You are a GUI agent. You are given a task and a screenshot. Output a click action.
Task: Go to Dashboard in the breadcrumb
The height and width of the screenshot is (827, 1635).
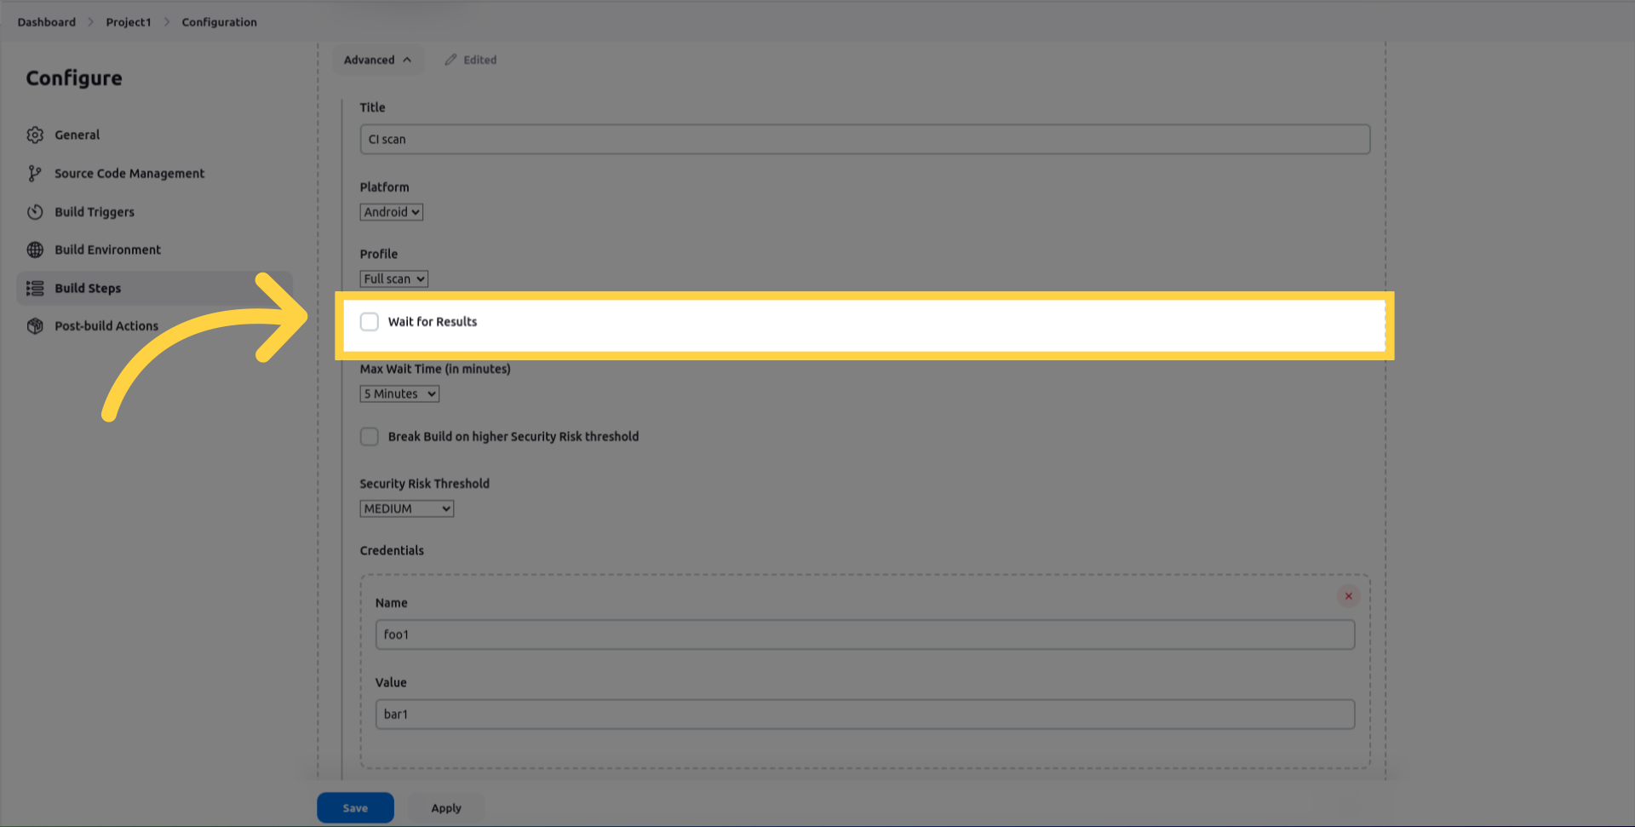click(x=46, y=22)
